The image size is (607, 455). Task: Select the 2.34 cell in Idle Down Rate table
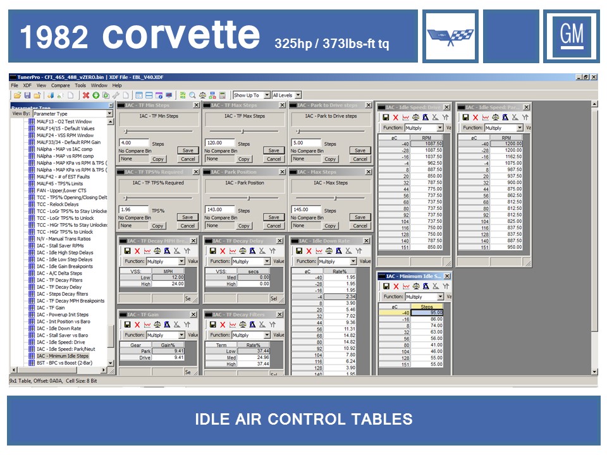340,297
